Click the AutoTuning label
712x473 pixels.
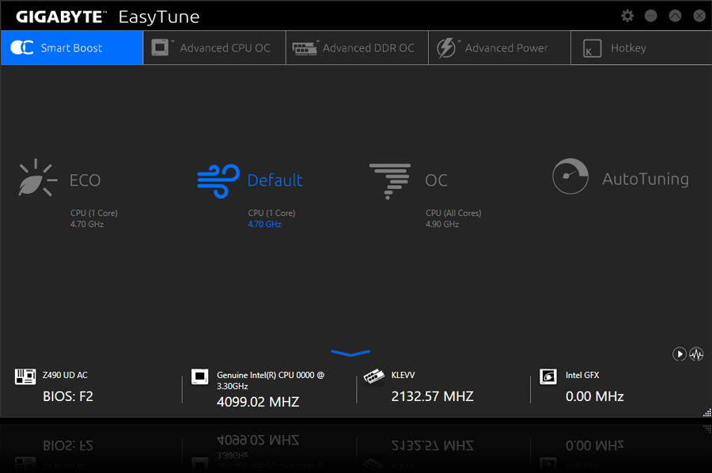point(646,179)
